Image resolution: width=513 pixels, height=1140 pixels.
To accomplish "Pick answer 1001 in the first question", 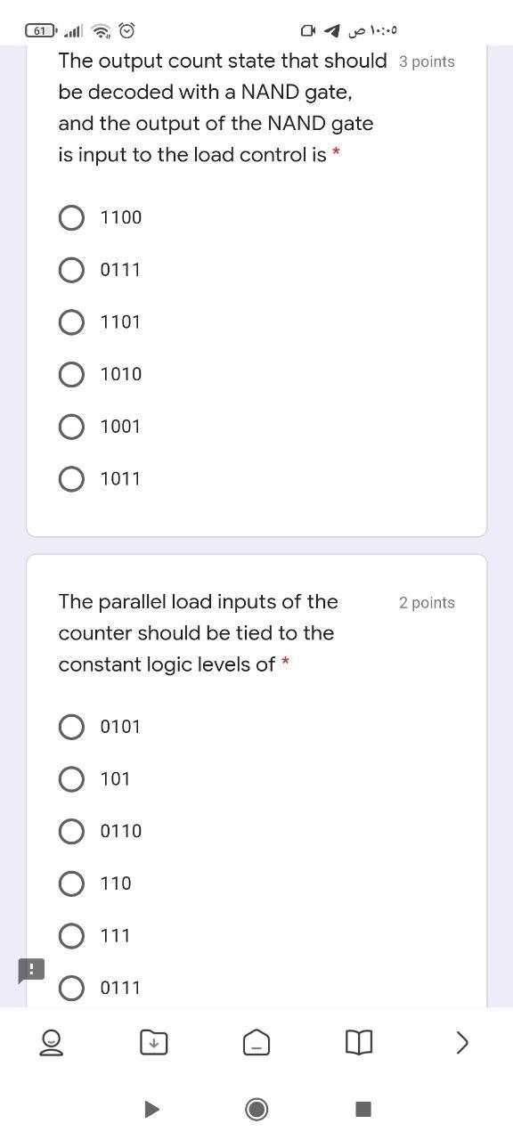I will (x=71, y=426).
